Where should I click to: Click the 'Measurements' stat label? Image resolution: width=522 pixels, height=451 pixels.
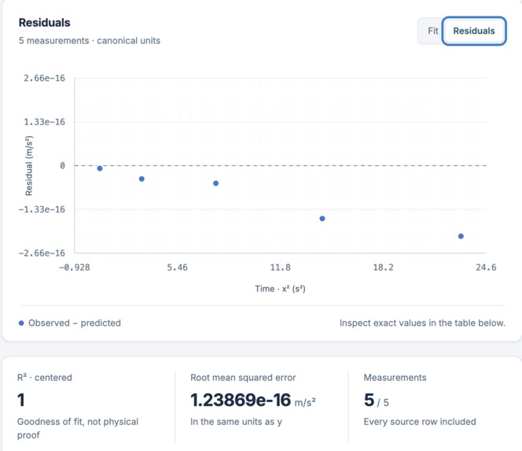click(x=395, y=378)
